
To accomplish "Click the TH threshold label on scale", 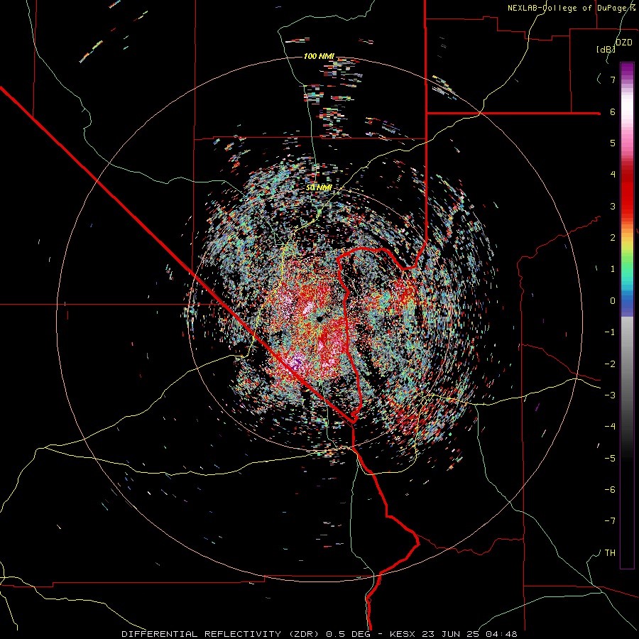I will tap(610, 553).
